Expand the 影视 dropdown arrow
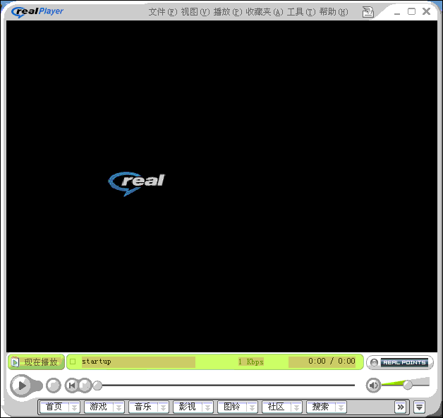 (208, 407)
